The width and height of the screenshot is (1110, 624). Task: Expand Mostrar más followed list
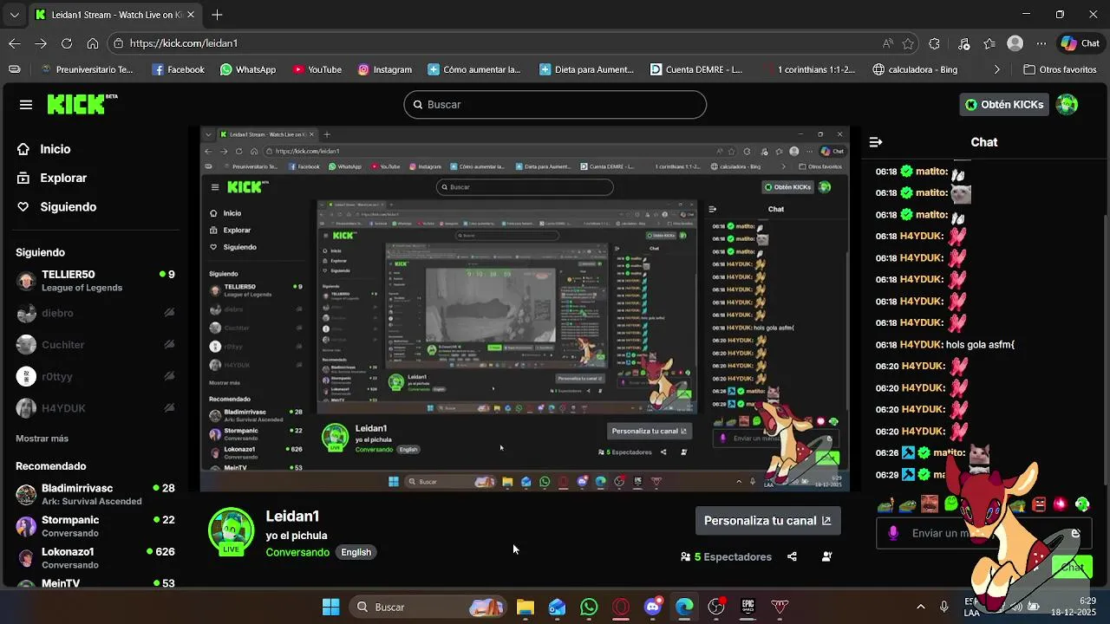tap(42, 439)
